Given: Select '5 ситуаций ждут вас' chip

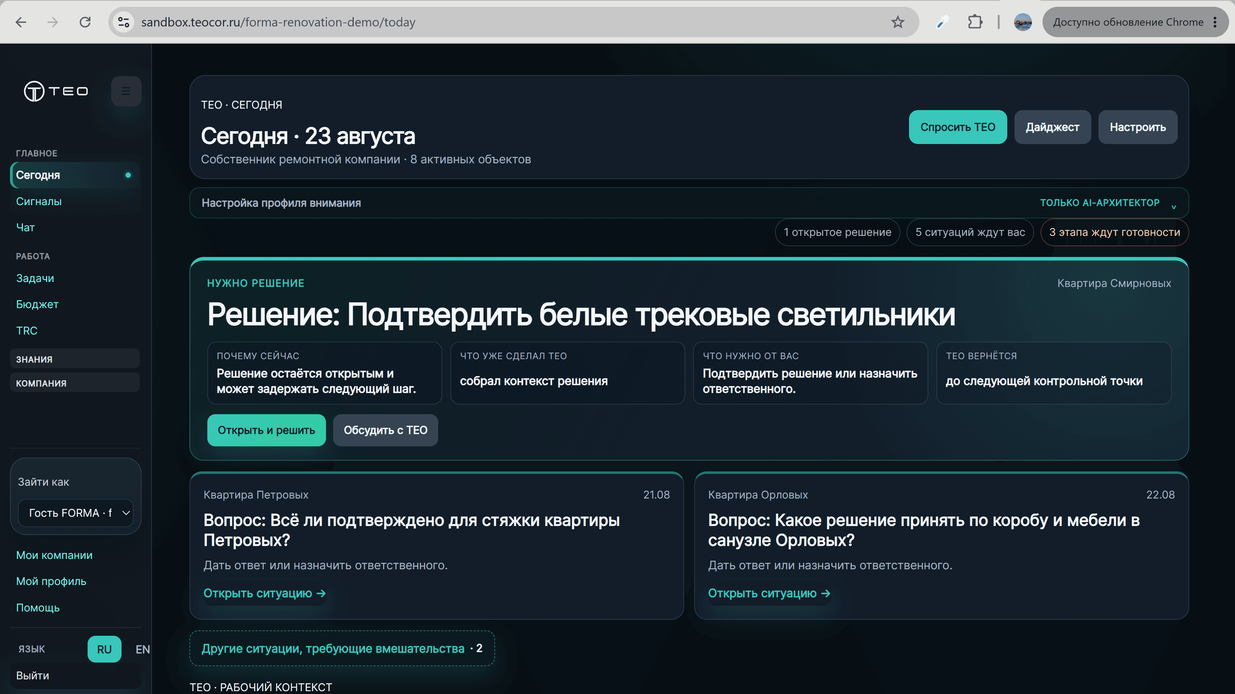Looking at the screenshot, I should tap(970, 232).
